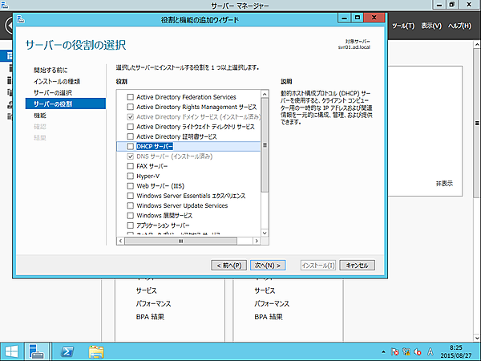The height and width of the screenshot is (361, 481).
Task: Click left tile's BPA 結果 in Server Manager
Action: point(150,317)
